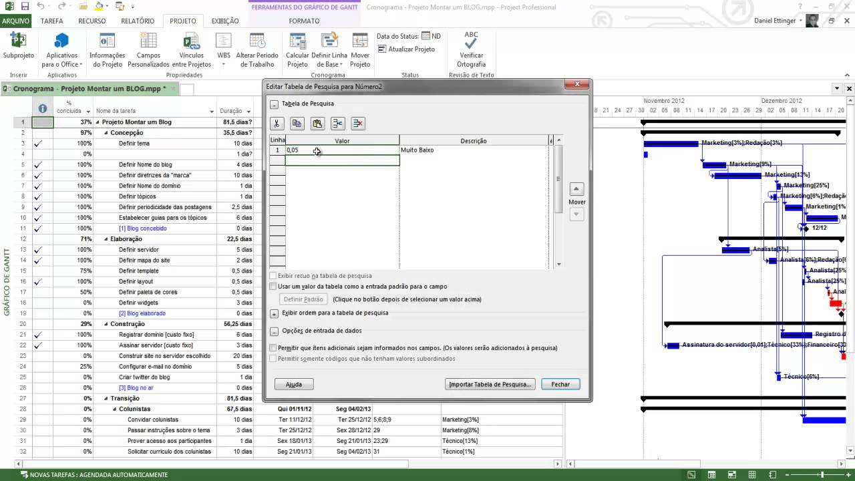Click the '[2] Blog elaborado' milestone
The width and height of the screenshot is (855, 481).
click(x=142, y=313)
